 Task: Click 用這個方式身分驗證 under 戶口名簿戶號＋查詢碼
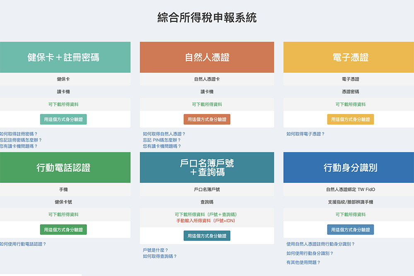[x=207, y=236]
